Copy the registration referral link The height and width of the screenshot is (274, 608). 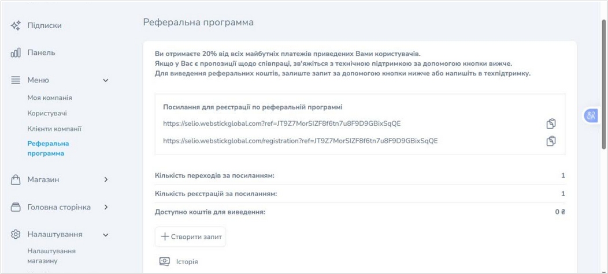pos(551,140)
